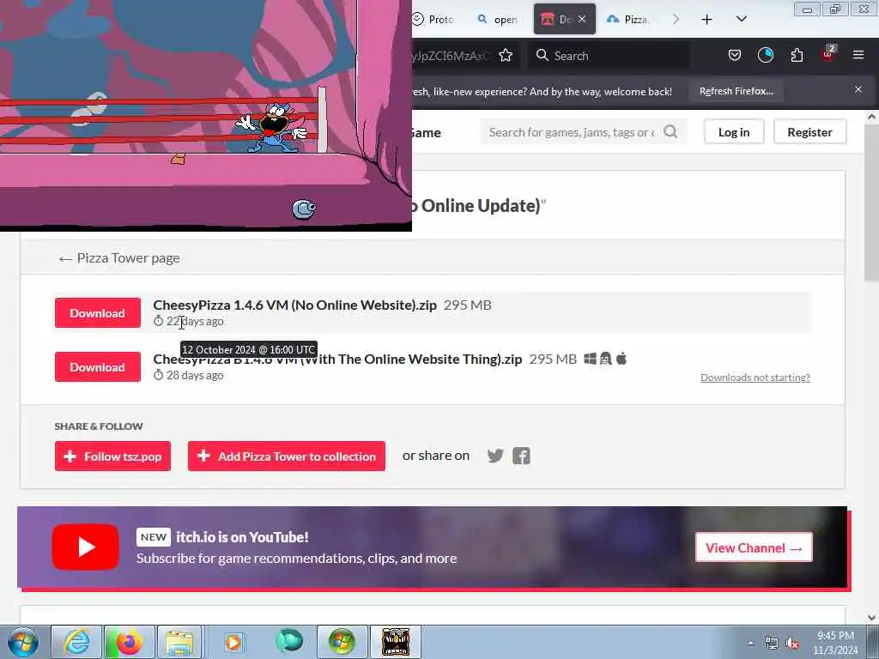
Task: Click the page vertical scrollbar thumb
Action: pyautogui.click(x=871, y=202)
